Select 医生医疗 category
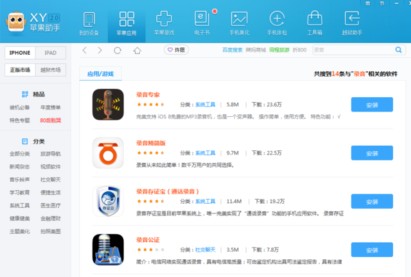Screen dimensions: 411x277 point(51,205)
